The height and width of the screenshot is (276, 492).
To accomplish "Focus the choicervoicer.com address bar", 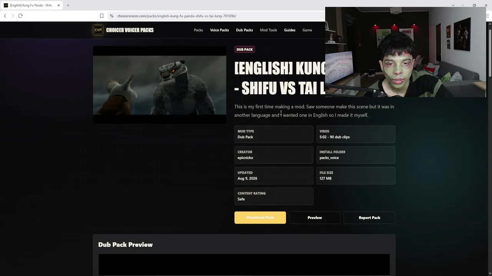I will click(217, 16).
